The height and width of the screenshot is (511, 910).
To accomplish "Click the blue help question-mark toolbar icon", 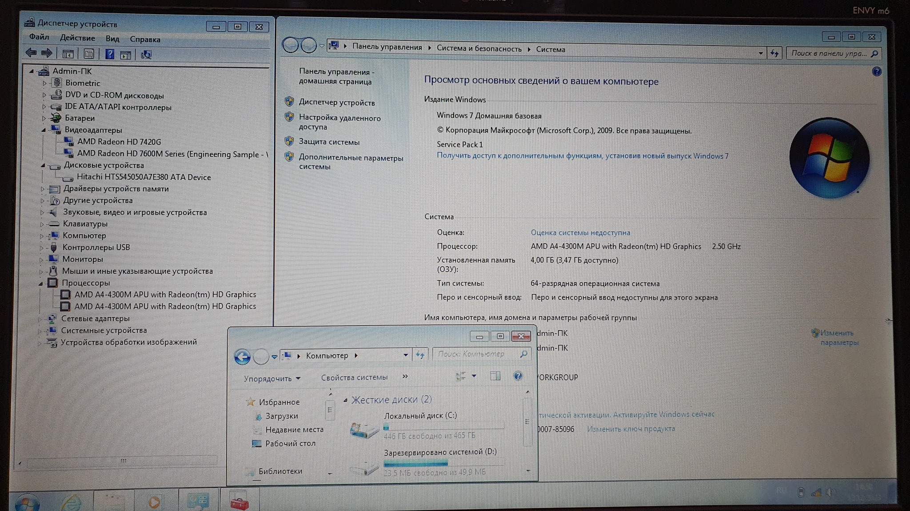I will pos(109,55).
